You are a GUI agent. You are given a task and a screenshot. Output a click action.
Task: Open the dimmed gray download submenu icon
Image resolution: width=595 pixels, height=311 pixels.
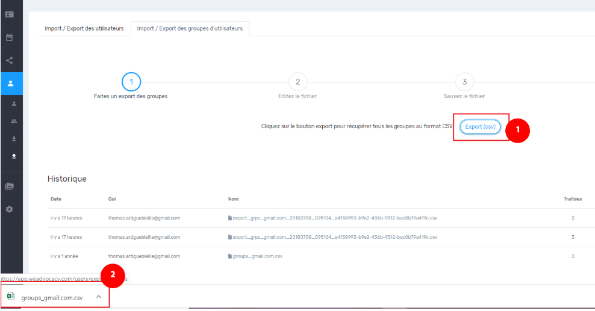point(14,138)
